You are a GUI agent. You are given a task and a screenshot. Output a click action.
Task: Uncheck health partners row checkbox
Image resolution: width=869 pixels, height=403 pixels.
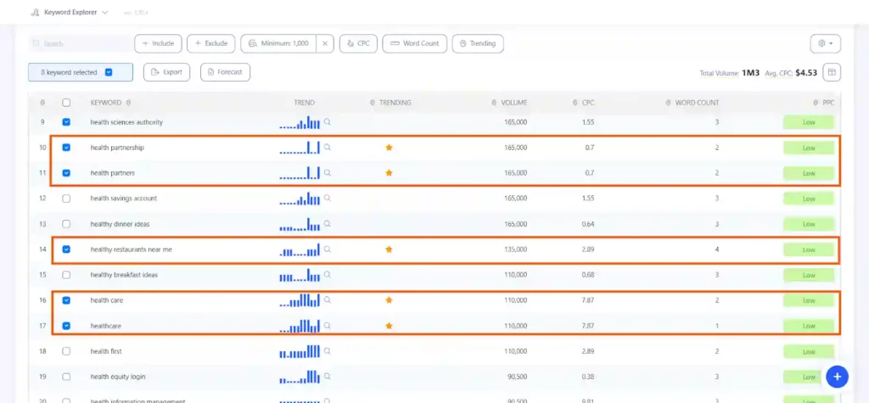tap(66, 173)
